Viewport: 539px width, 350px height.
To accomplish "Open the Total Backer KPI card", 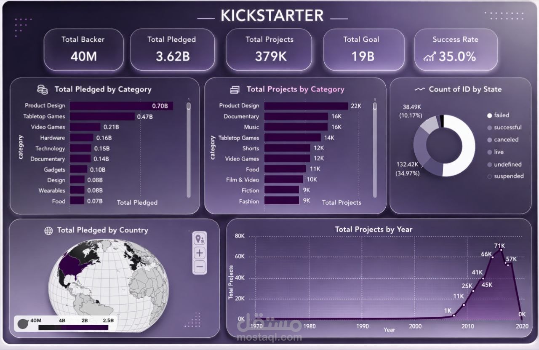I will [x=83, y=50].
